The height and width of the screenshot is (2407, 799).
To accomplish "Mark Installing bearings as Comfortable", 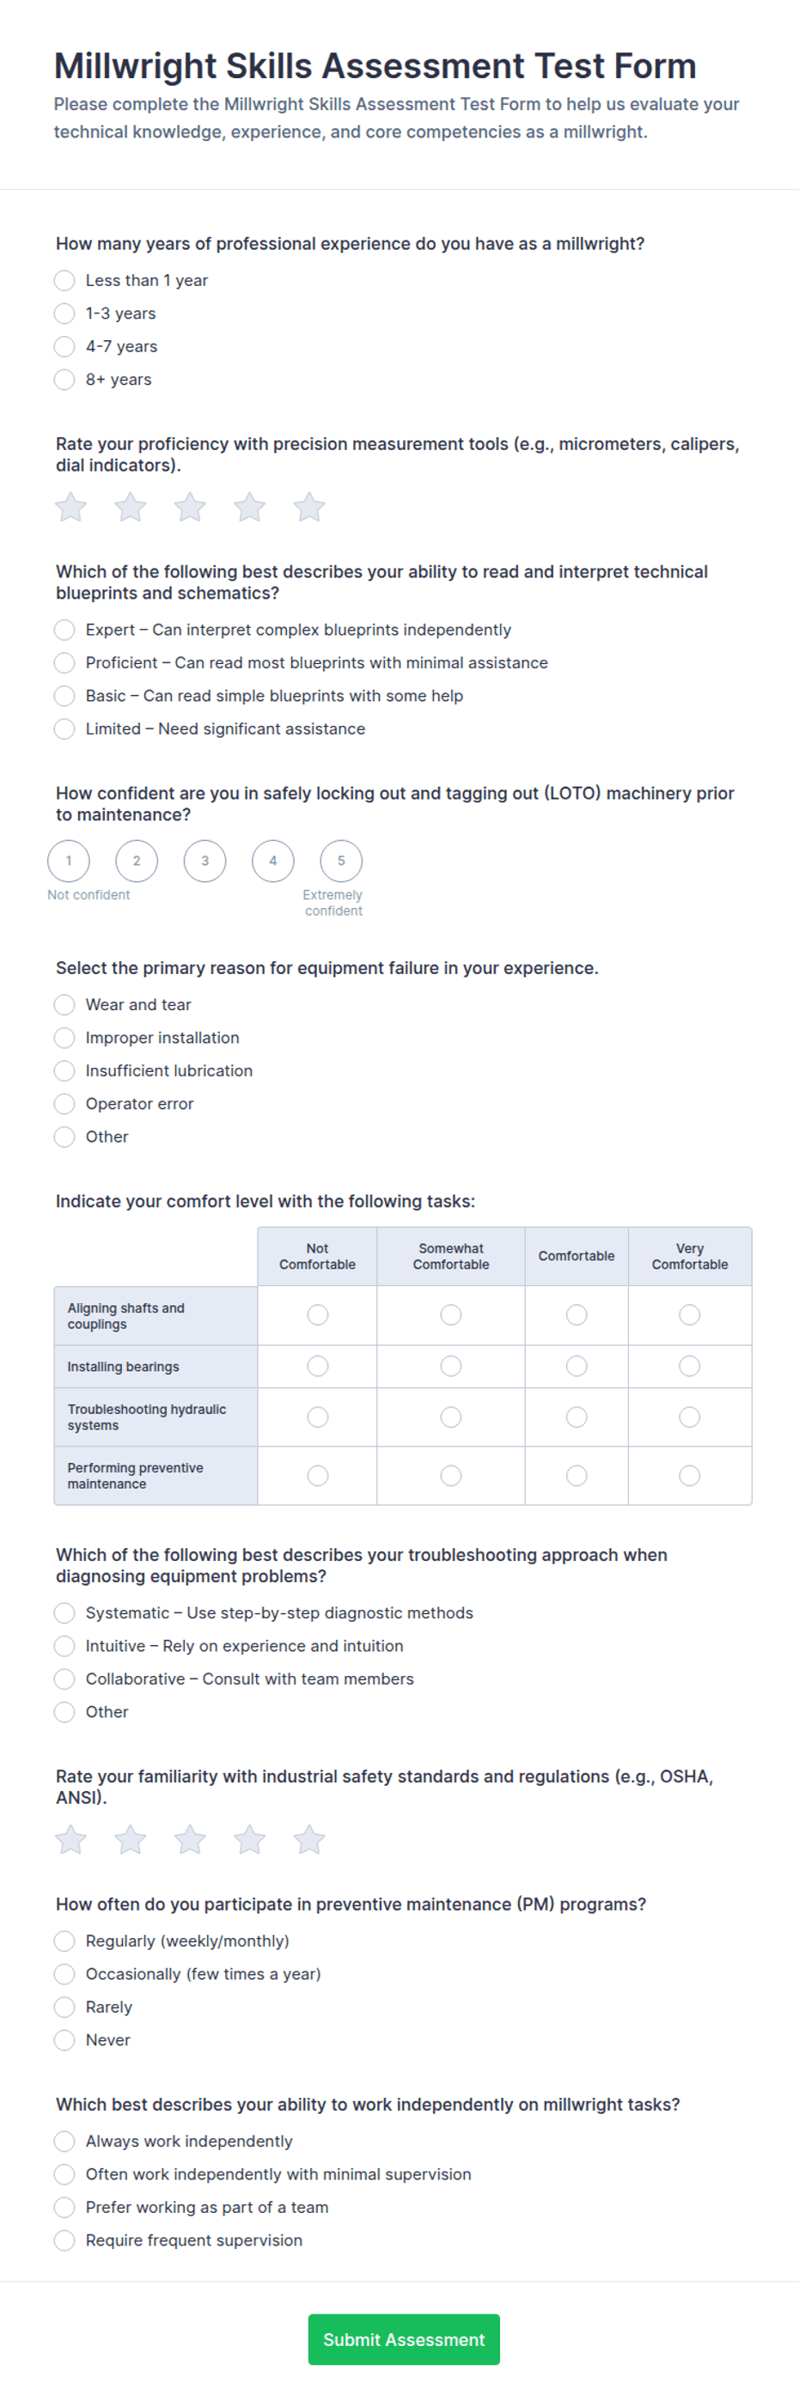I will 576,1366.
